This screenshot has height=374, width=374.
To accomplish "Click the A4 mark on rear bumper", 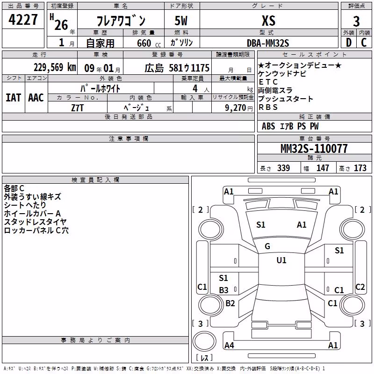I will (230, 345).
